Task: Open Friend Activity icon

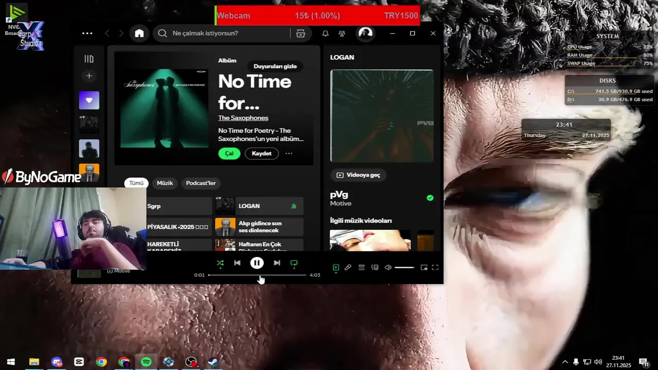Action: coord(342,33)
